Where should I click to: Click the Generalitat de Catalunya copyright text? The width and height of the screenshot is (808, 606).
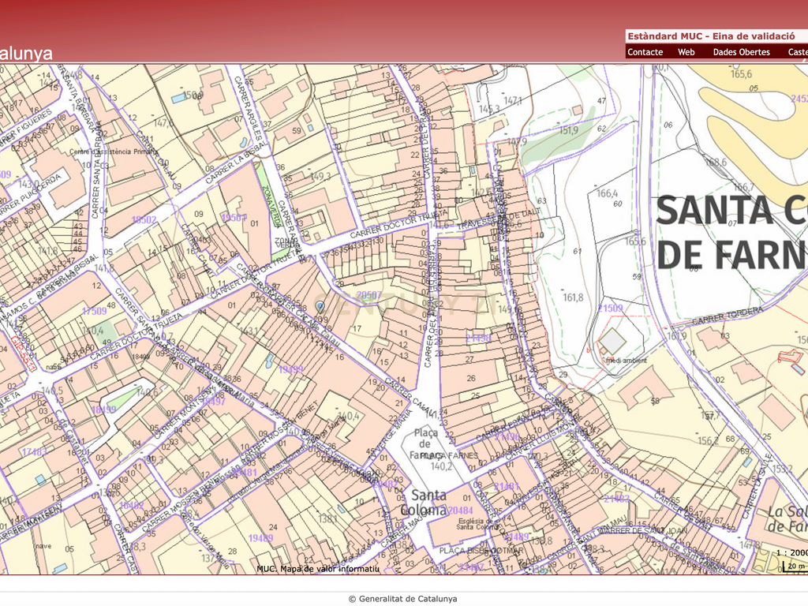click(x=403, y=599)
